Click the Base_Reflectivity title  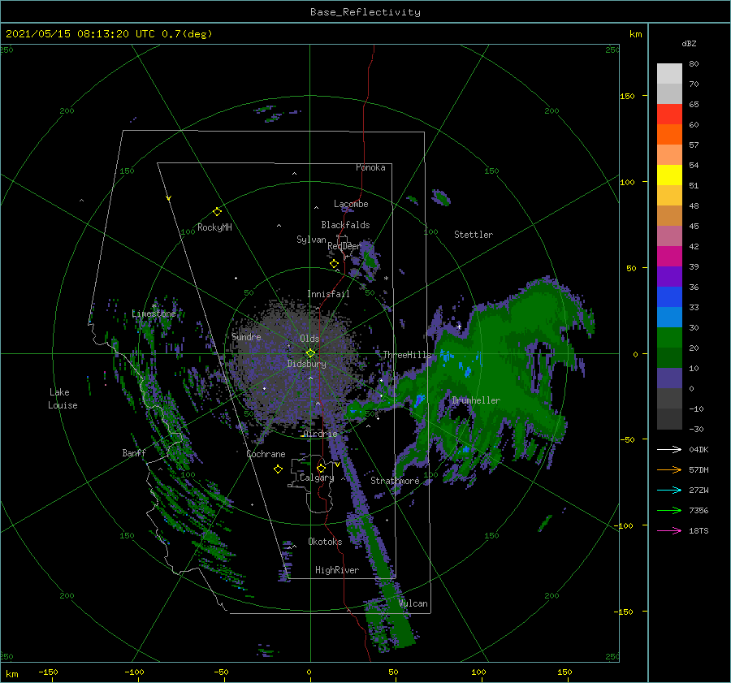click(x=365, y=12)
